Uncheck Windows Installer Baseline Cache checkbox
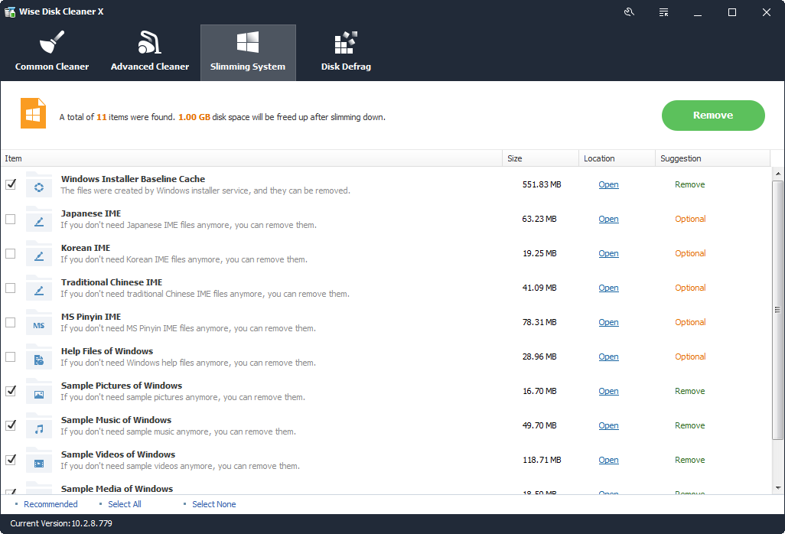The height and width of the screenshot is (534, 785). (x=11, y=184)
